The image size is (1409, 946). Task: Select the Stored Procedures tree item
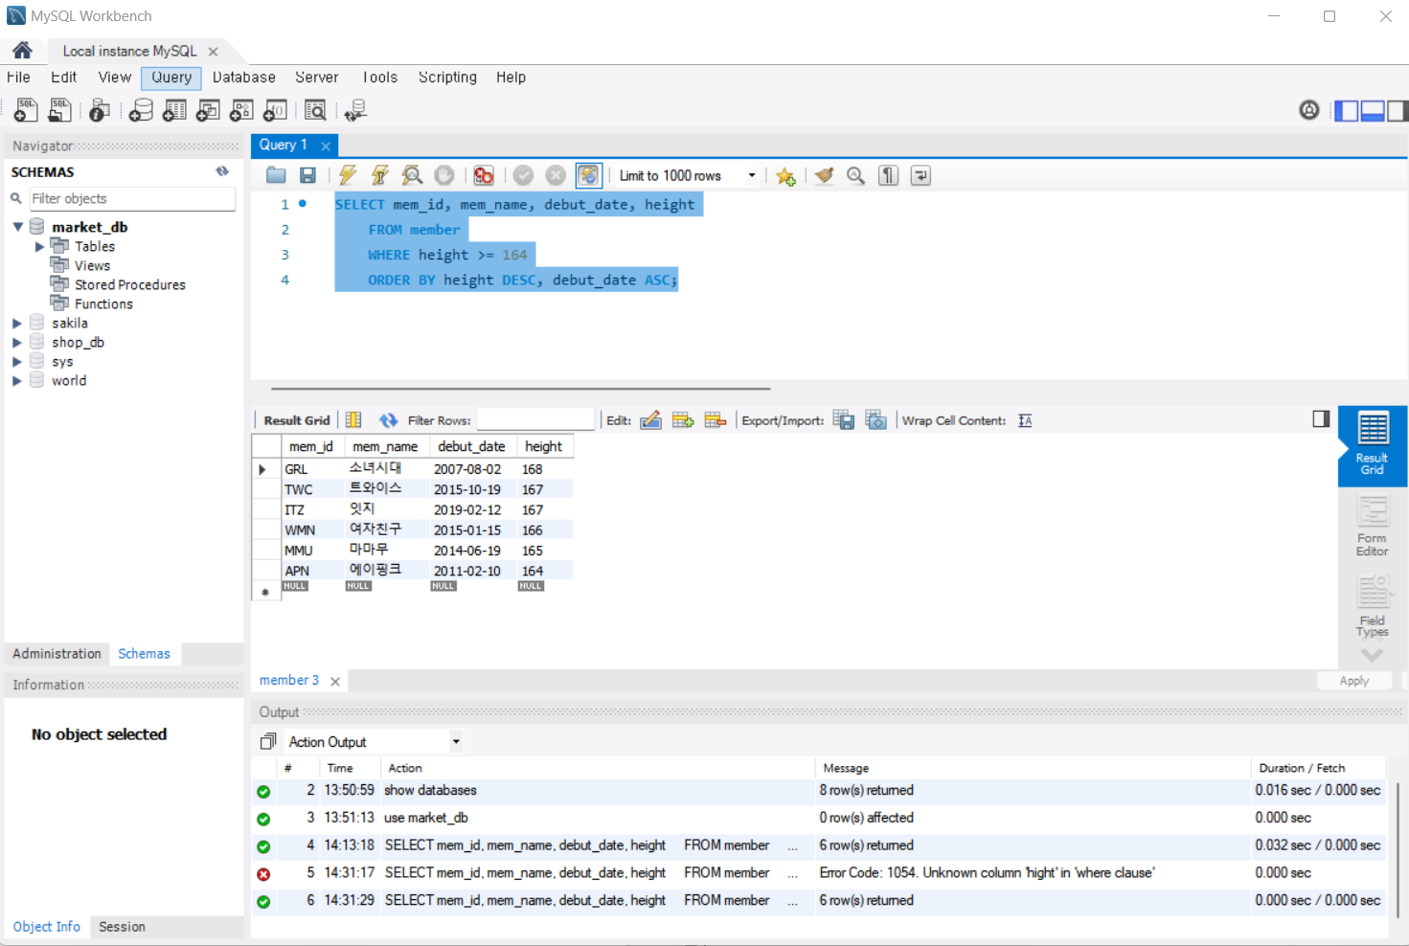point(130,284)
